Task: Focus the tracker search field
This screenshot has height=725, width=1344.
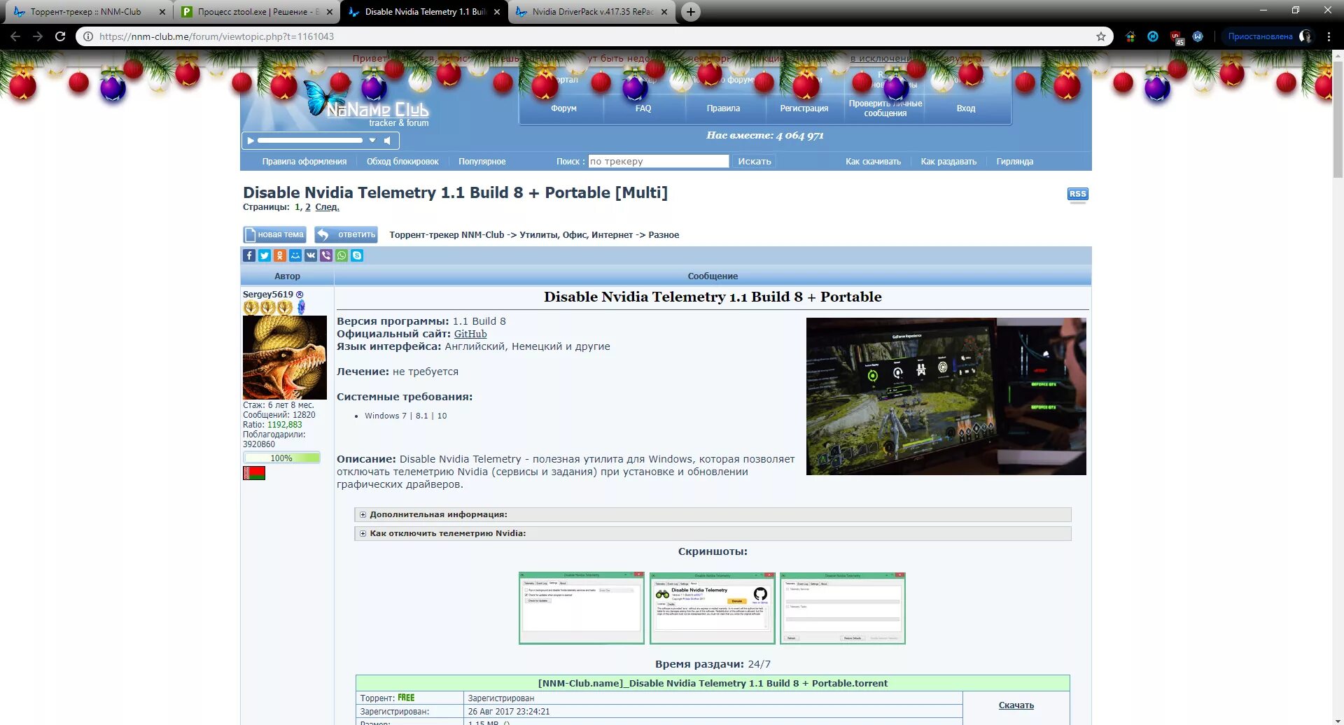Action: (658, 162)
